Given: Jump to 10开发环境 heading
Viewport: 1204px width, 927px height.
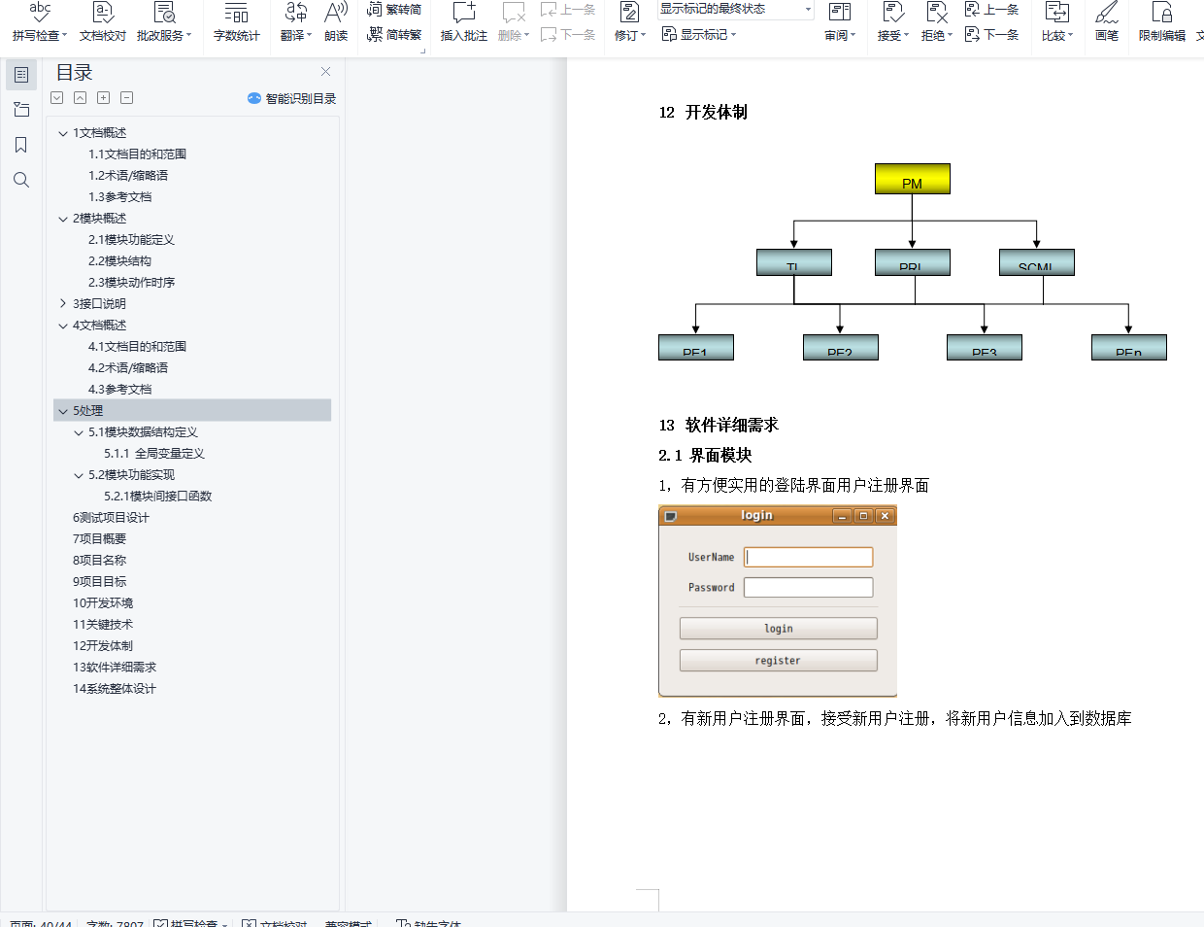Looking at the screenshot, I should (103, 603).
